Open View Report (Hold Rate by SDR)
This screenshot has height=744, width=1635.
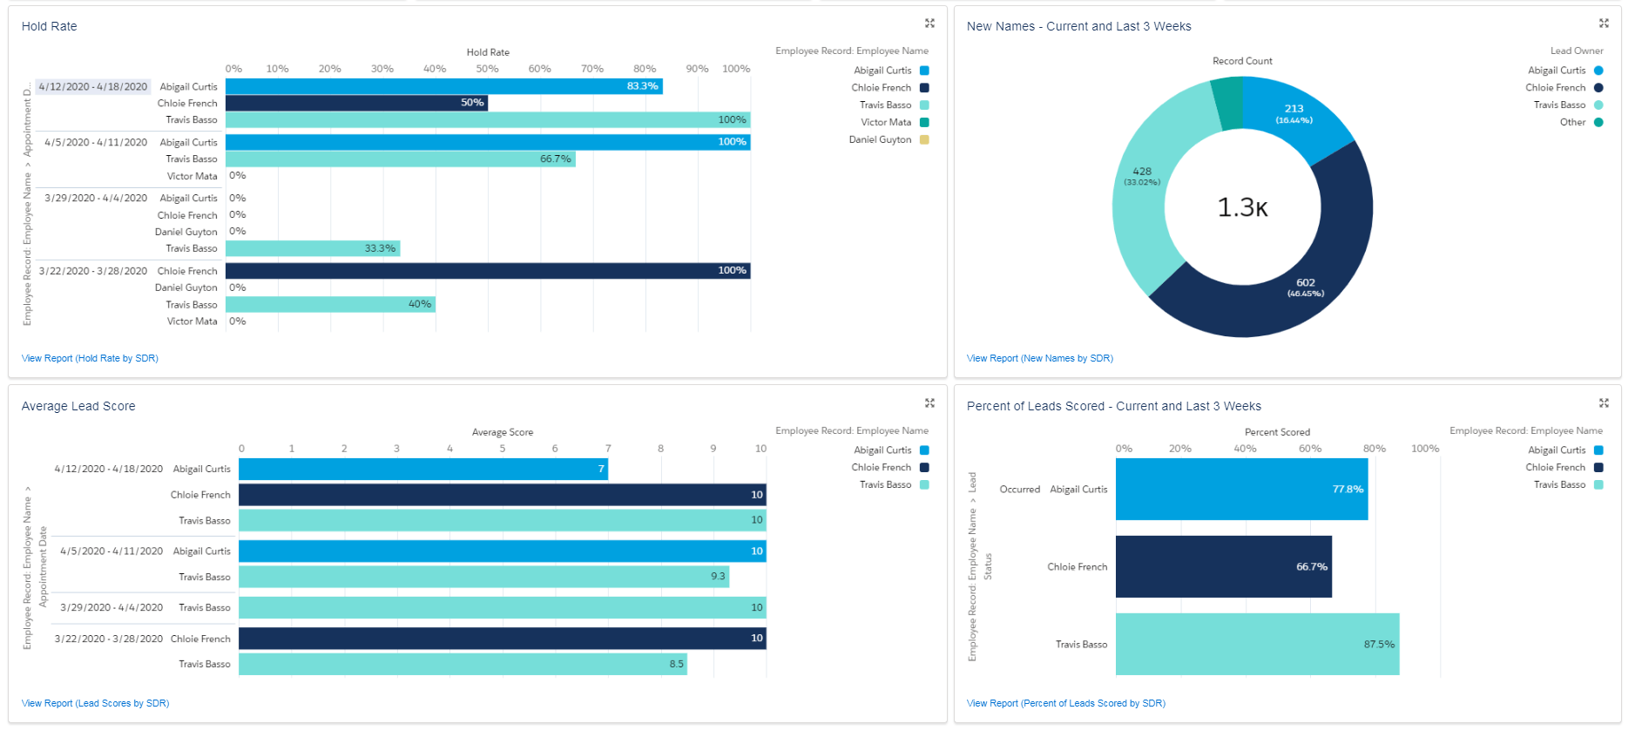click(90, 358)
